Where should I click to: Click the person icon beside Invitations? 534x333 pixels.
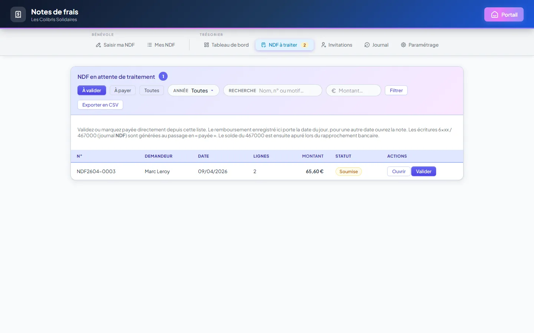323,45
